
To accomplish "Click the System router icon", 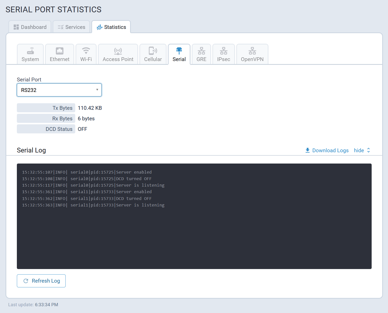I will (30, 51).
